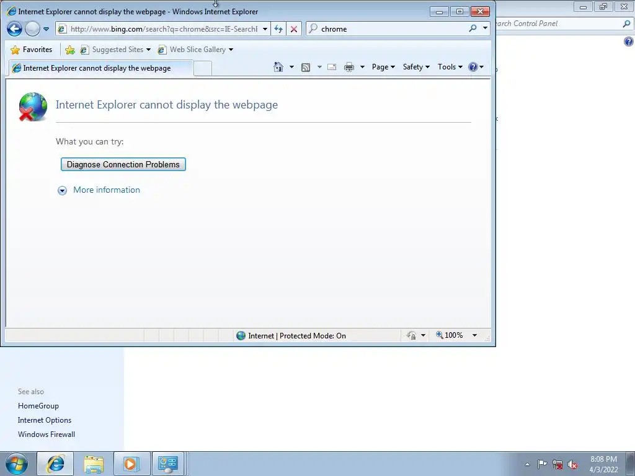Click the globe security zone icon in status bar

(241, 335)
